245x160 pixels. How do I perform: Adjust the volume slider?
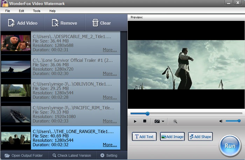point(233,121)
